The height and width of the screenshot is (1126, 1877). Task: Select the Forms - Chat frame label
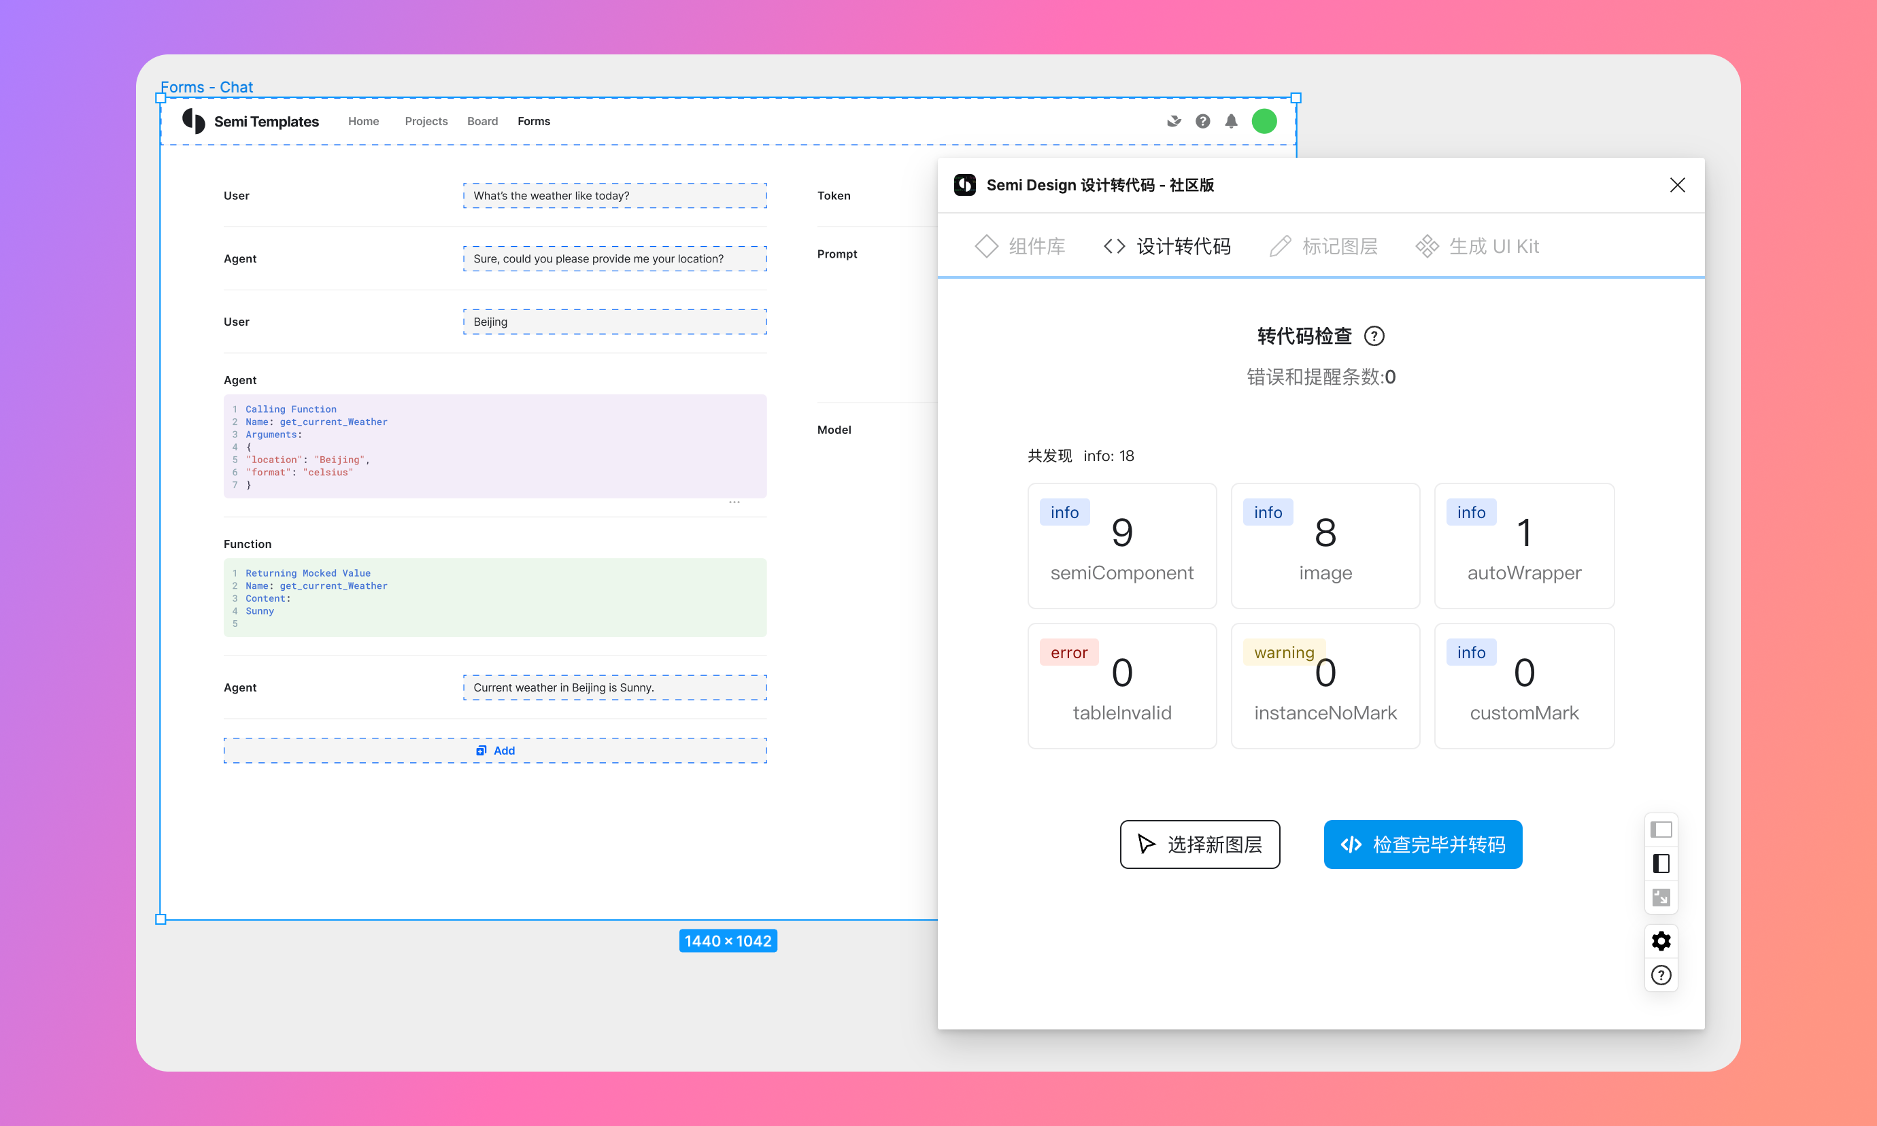[x=206, y=87]
